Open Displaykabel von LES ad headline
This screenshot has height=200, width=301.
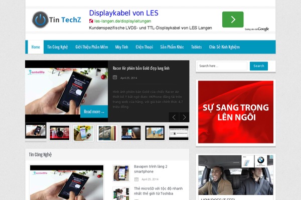coord(123,13)
